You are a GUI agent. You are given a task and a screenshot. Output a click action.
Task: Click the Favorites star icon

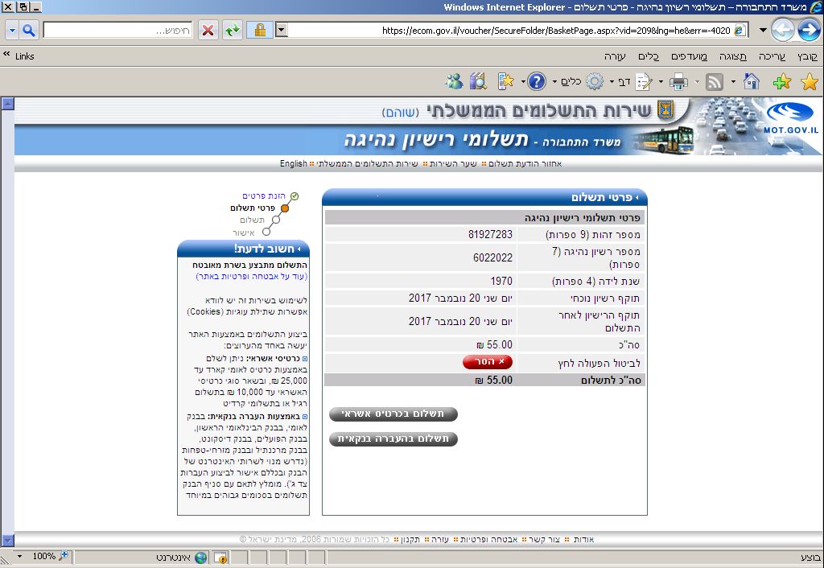click(809, 81)
